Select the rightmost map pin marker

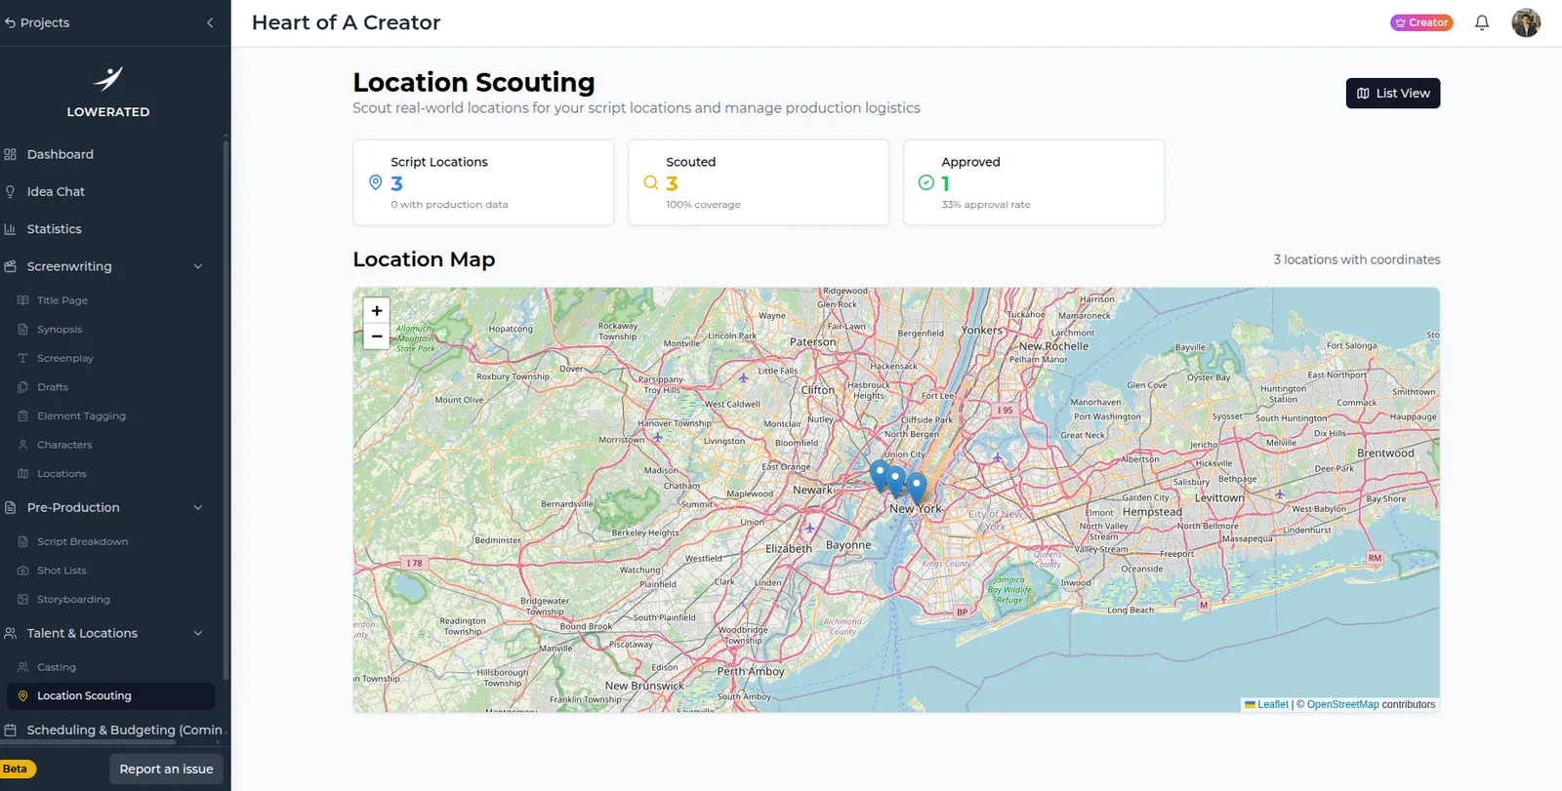[916, 488]
